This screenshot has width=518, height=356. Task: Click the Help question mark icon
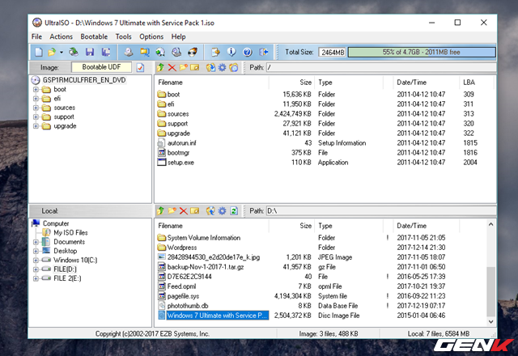[x=248, y=52]
